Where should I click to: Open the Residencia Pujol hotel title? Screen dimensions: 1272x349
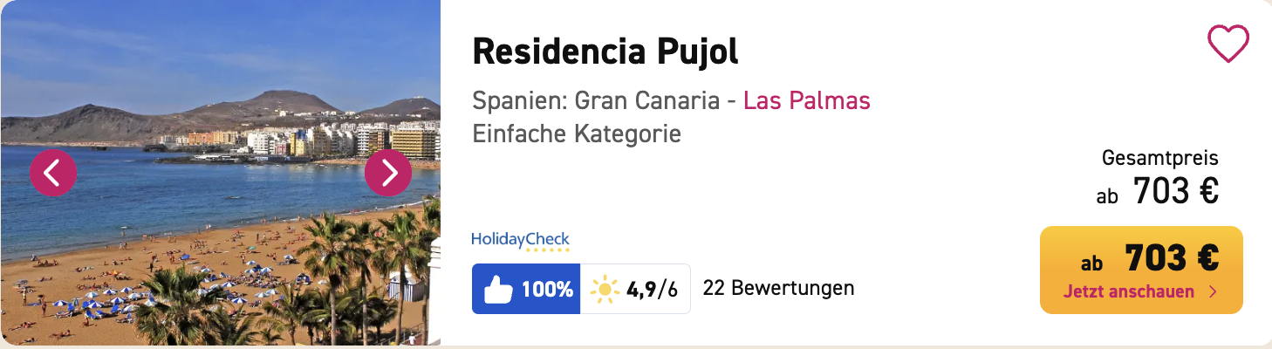point(605,52)
